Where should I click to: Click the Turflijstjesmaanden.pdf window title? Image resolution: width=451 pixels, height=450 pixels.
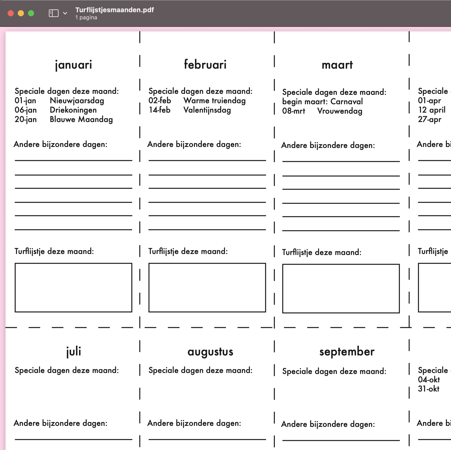click(x=114, y=10)
